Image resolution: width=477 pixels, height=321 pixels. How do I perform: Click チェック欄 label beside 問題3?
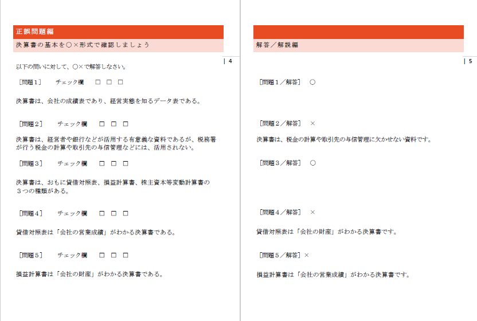(x=72, y=163)
